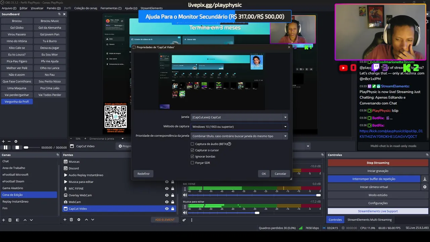Screen dimensions: 430x242
Task: Open Coleção de cenas menu
Action: coord(86,8)
